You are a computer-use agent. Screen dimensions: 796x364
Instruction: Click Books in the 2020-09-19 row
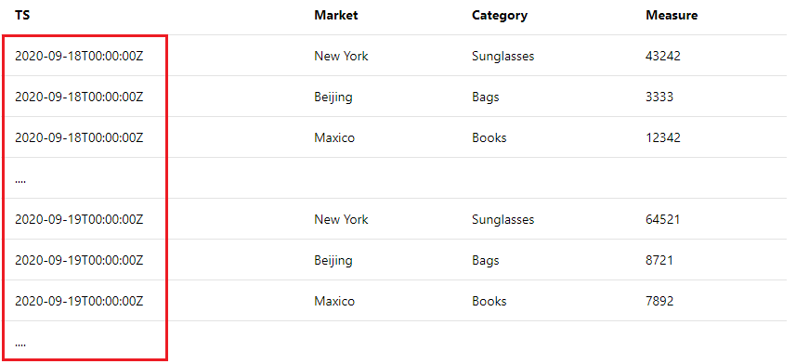489,301
